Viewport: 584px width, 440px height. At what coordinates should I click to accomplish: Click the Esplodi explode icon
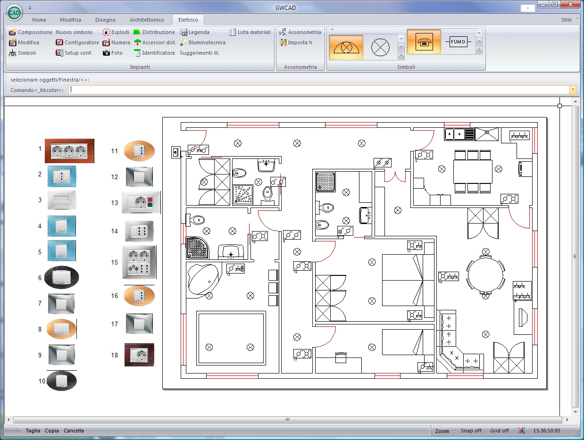click(106, 33)
